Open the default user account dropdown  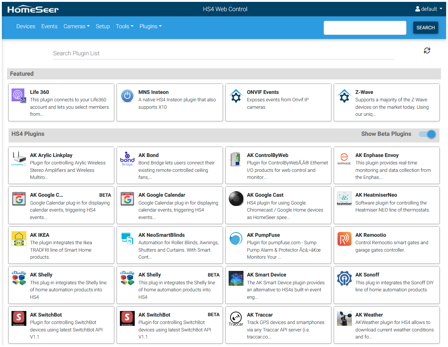(x=429, y=9)
